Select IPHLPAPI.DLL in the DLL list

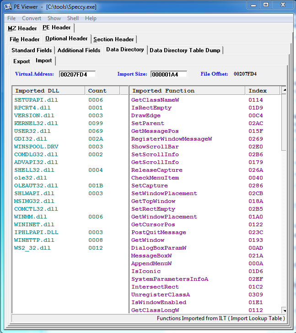click(36, 232)
